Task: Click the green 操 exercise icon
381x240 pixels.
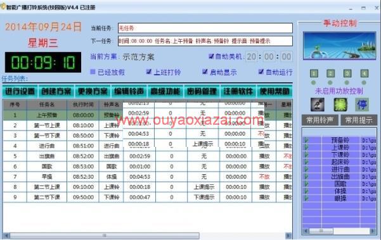Action: [340, 104]
